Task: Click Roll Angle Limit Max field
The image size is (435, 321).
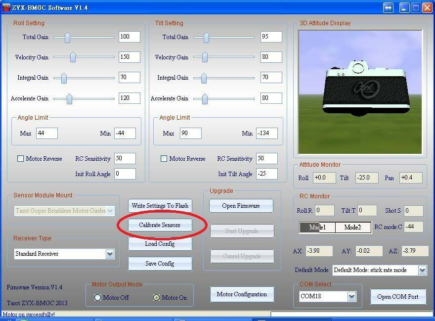Action: [x=47, y=133]
